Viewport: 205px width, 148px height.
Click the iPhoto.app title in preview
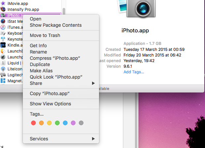(x=135, y=31)
